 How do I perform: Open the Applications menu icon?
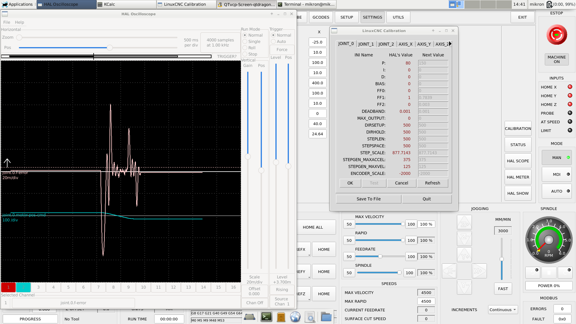5,4
